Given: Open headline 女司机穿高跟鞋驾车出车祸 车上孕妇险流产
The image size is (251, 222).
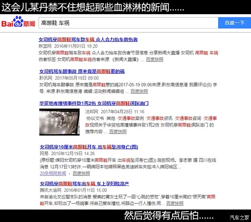Looking at the screenshot, I should click(x=84, y=184).
